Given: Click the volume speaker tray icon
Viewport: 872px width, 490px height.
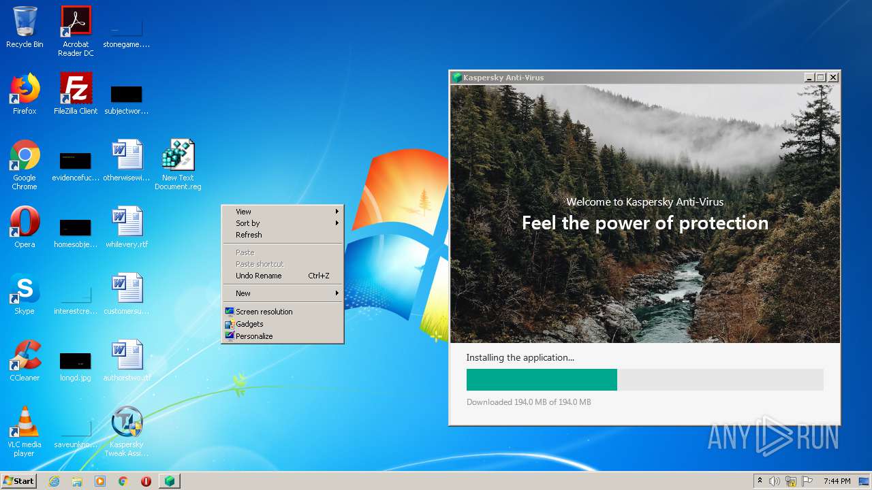Looking at the screenshot, I should pyautogui.click(x=775, y=481).
